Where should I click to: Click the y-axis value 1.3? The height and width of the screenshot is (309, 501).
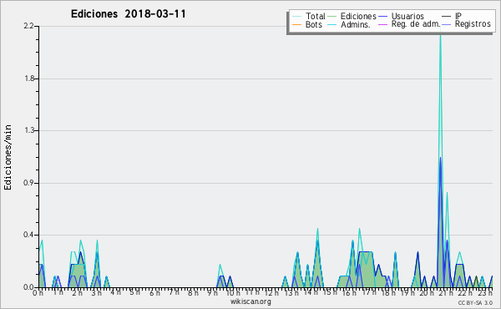29,130
